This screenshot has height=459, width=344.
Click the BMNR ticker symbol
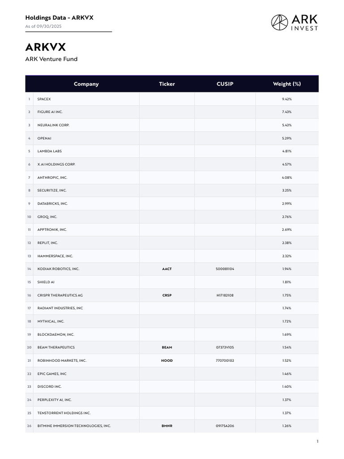pyautogui.click(x=167, y=426)
